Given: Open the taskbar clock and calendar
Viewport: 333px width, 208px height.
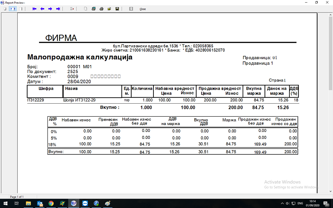Looking at the screenshot, I should (x=313, y=203).
